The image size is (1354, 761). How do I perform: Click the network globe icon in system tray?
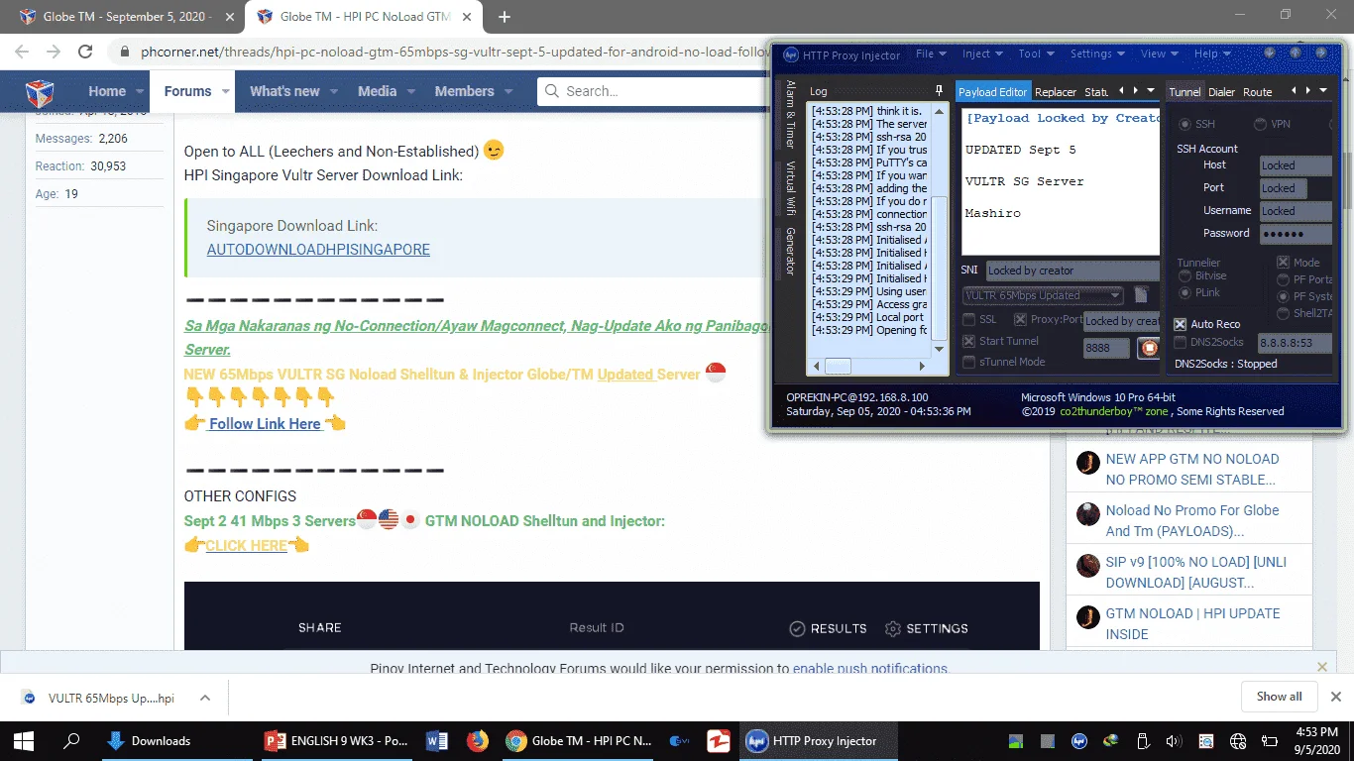tap(1237, 740)
